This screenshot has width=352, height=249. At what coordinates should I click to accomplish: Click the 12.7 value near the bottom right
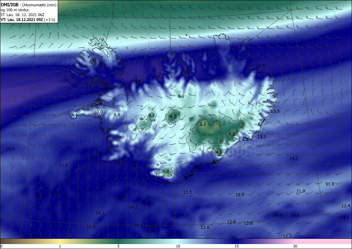287,236
